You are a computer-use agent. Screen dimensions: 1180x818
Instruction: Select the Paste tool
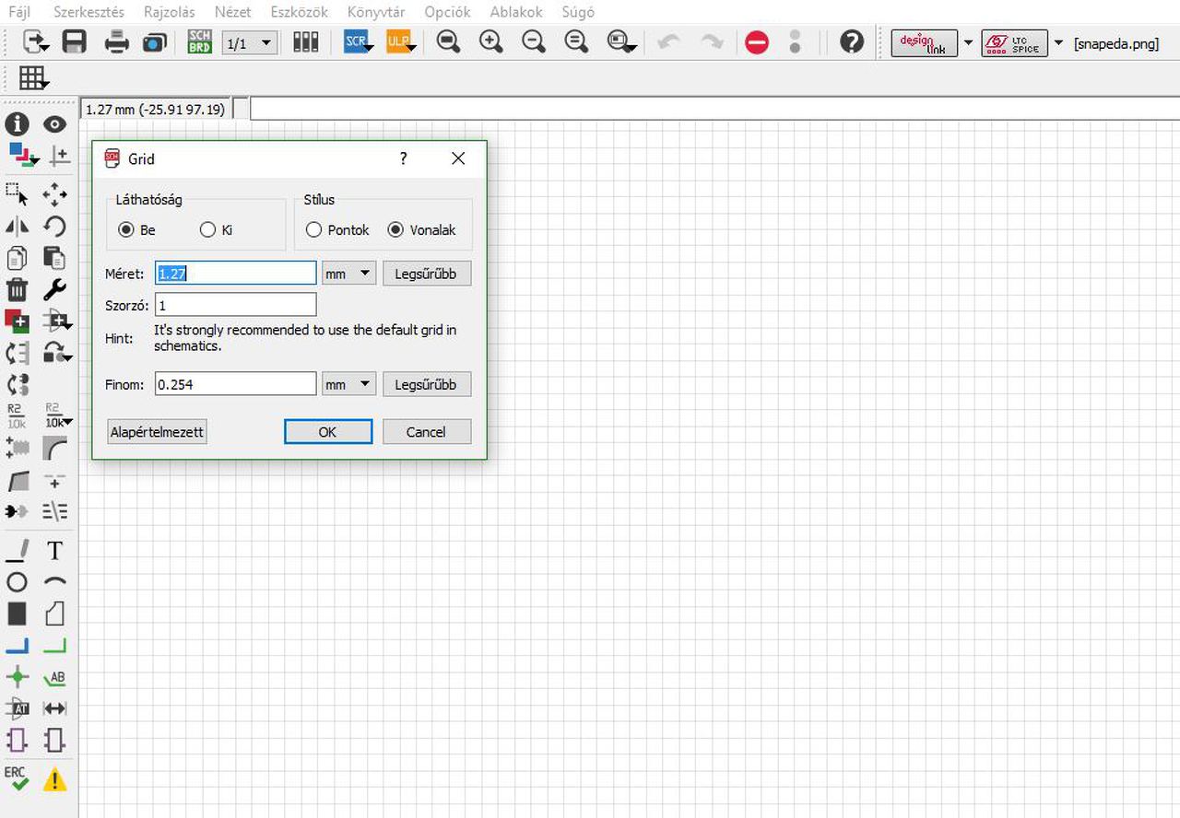[x=55, y=258]
